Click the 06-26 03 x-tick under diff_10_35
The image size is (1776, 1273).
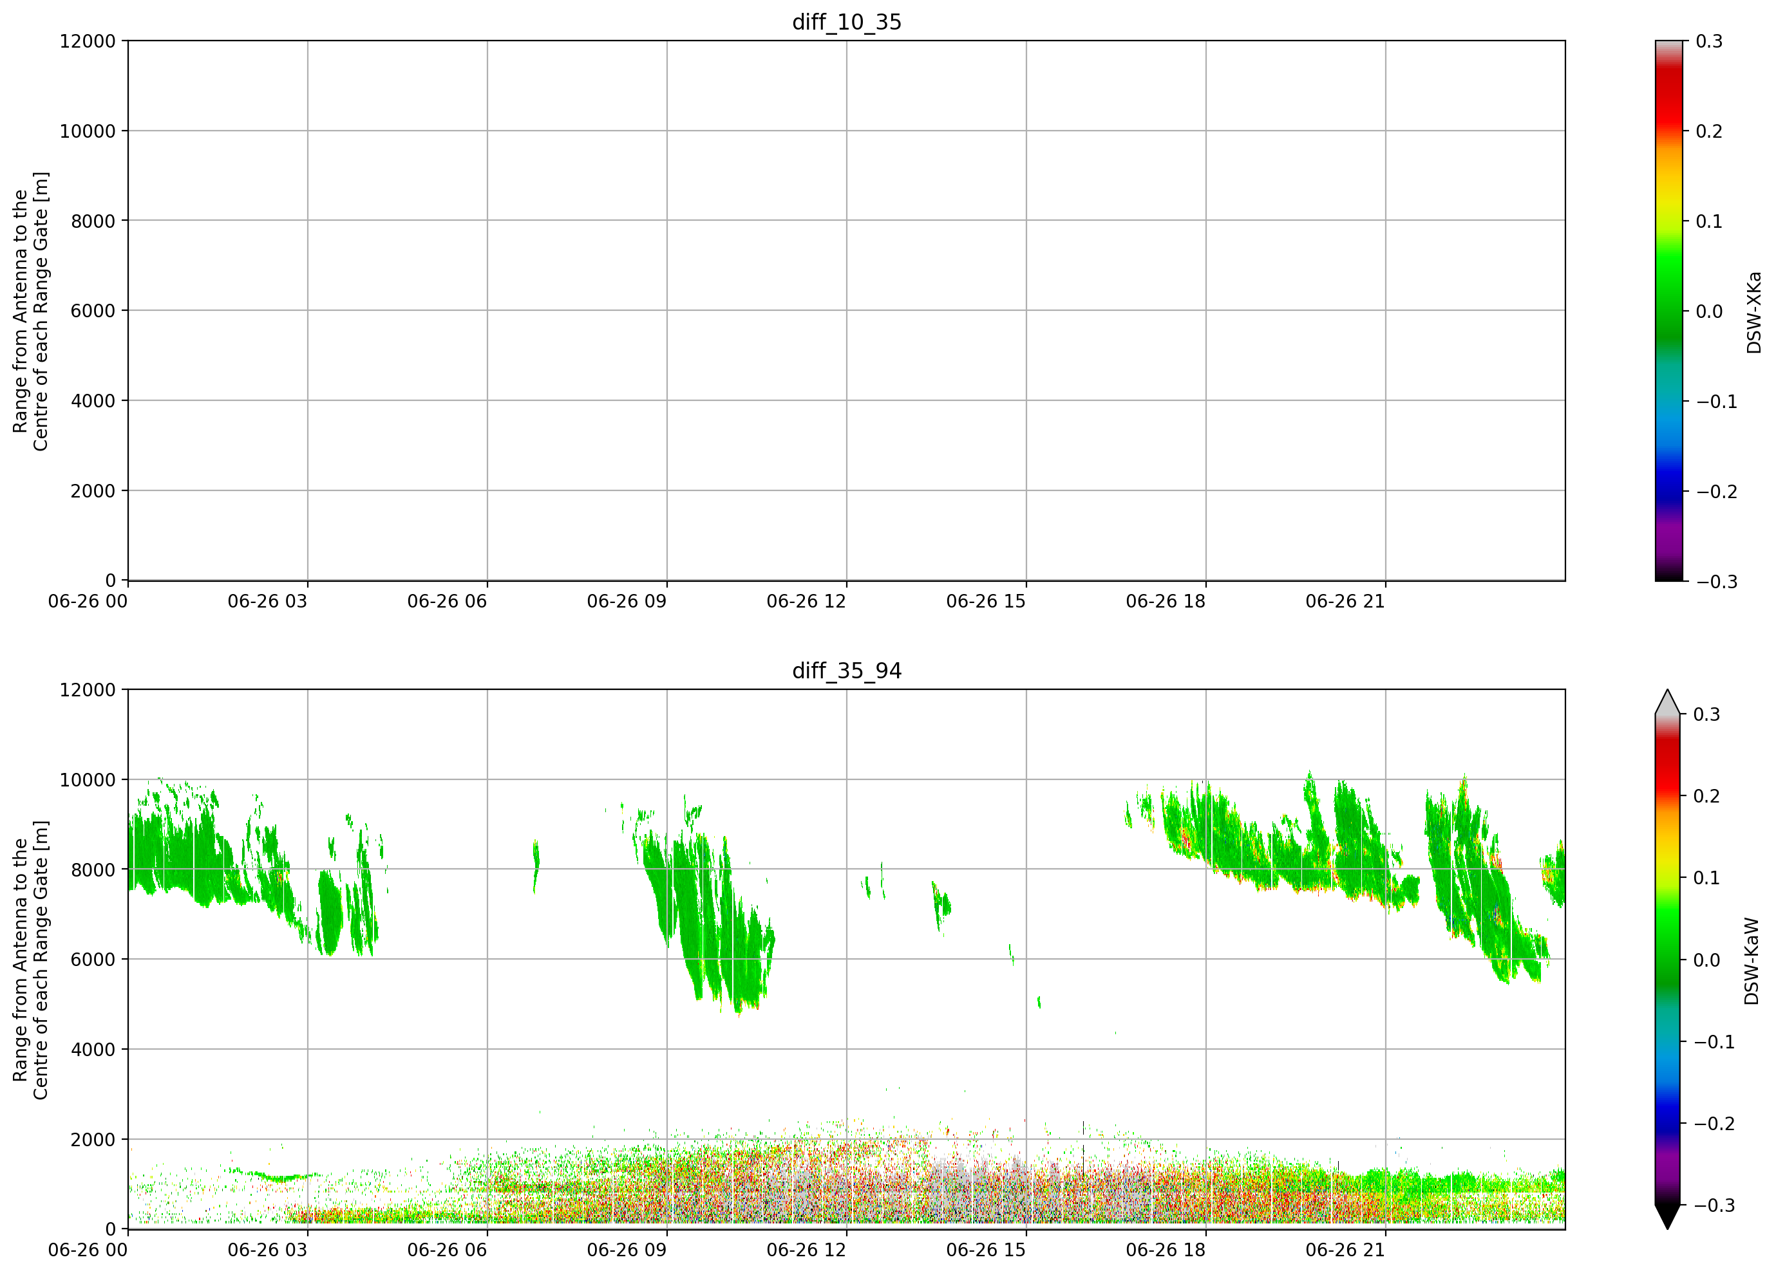[x=267, y=601]
